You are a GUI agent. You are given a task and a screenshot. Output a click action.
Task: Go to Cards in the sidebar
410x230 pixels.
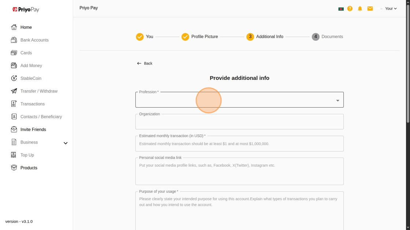26,53
